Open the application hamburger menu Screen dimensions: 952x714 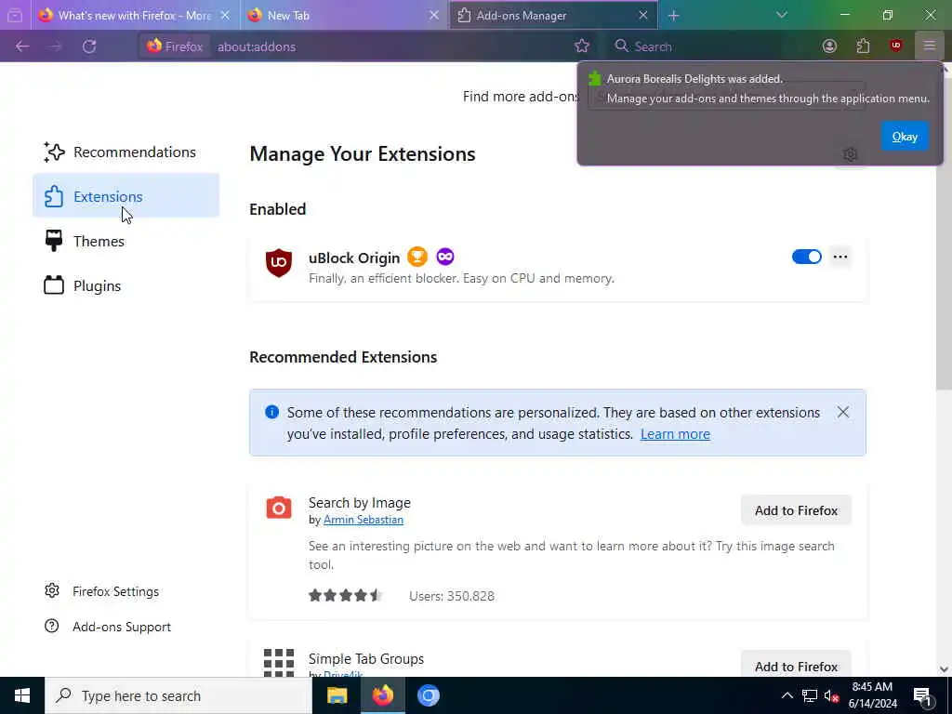[x=929, y=46]
